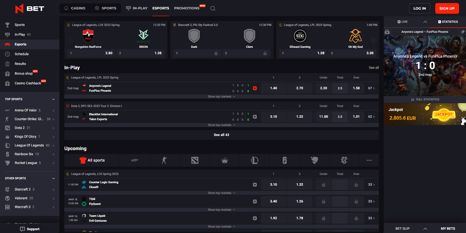Click See all 42 button

pyautogui.click(x=221, y=135)
